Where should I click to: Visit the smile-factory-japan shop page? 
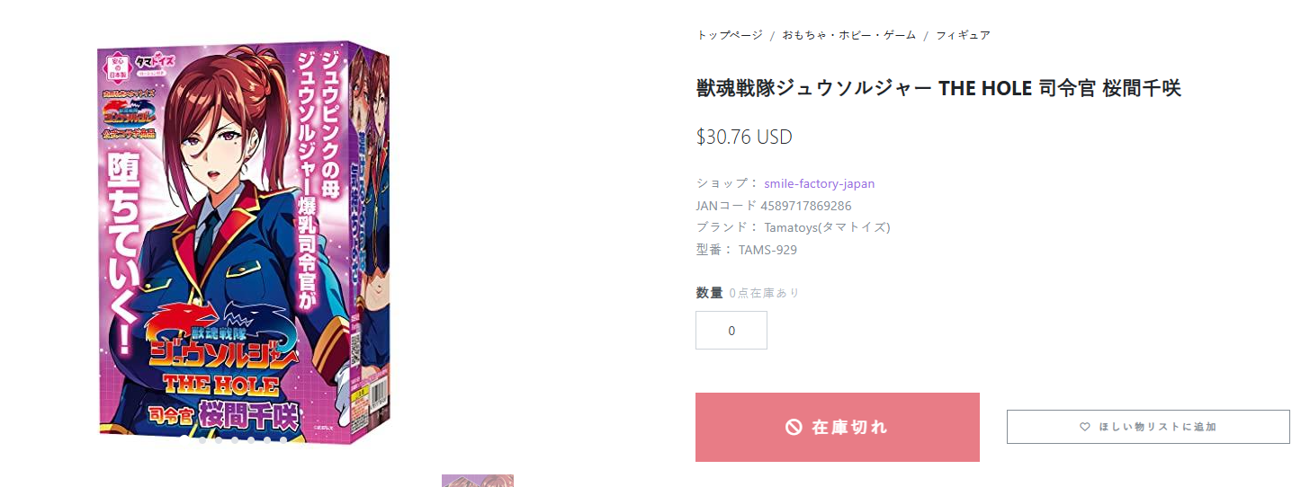[x=820, y=183]
